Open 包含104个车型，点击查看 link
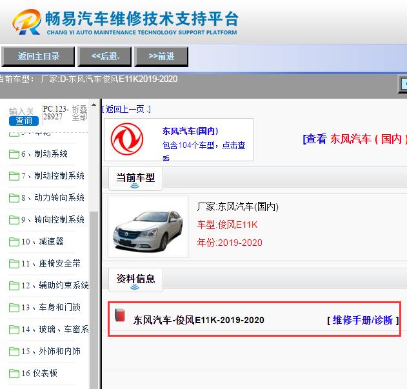 coord(204,150)
